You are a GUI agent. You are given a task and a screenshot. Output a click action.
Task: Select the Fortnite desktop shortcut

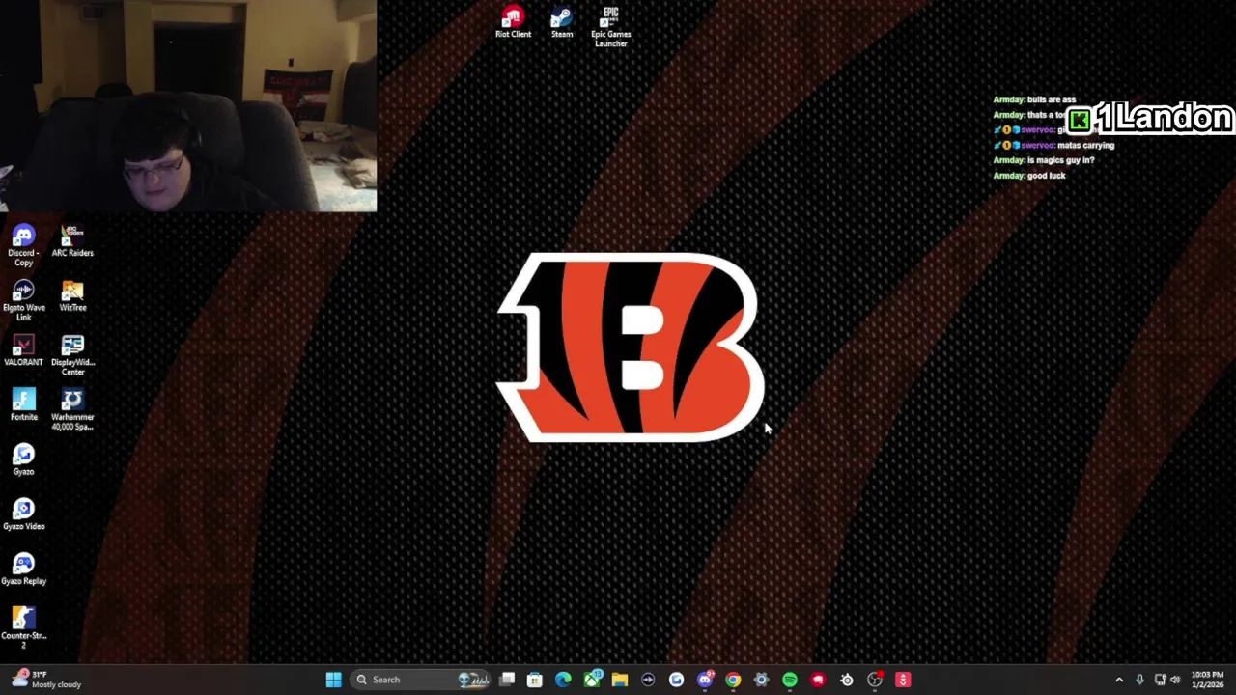23,405
